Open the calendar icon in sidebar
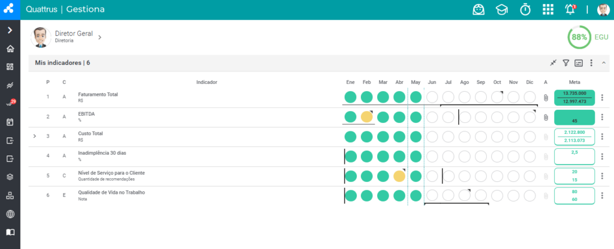614x249 pixels. [x=10, y=122]
